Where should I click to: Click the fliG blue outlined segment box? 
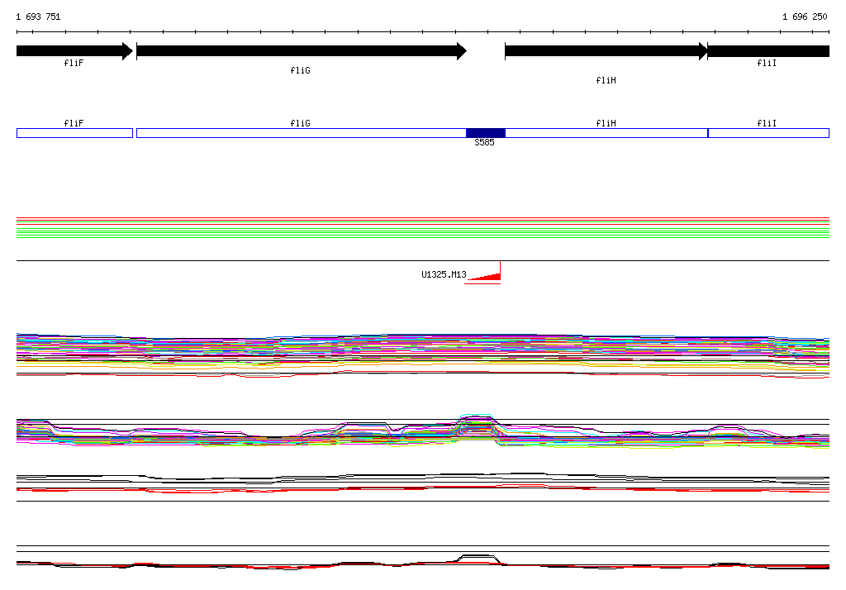pyautogui.click(x=301, y=133)
